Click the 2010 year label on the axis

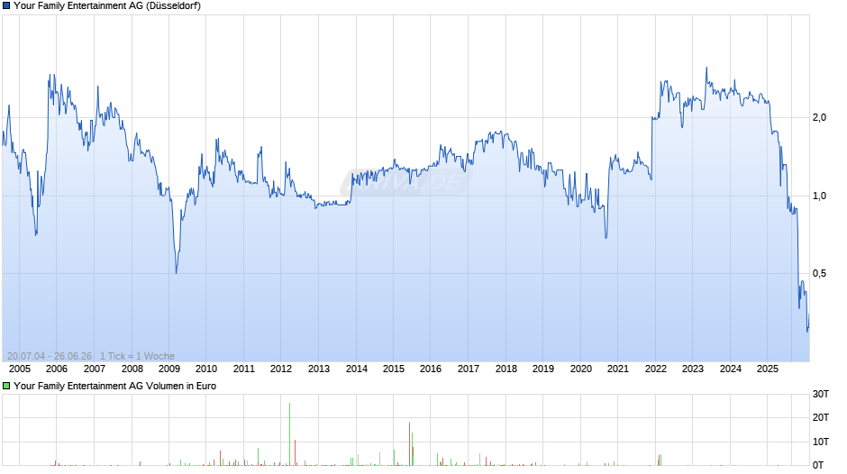pos(206,369)
